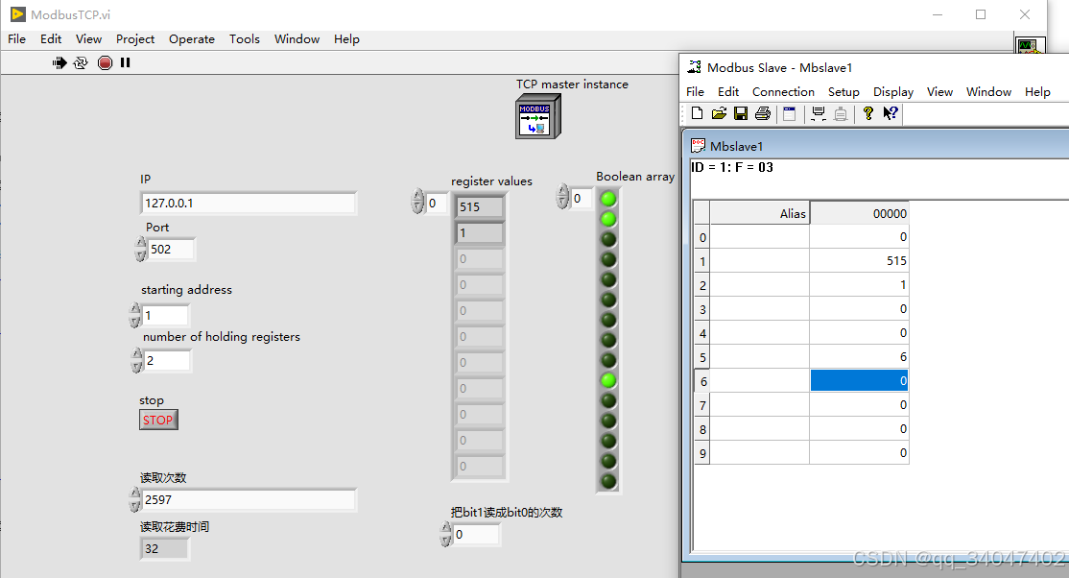The width and height of the screenshot is (1069, 578).
Task: Open the Operate menu in LabVIEW
Action: click(192, 39)
